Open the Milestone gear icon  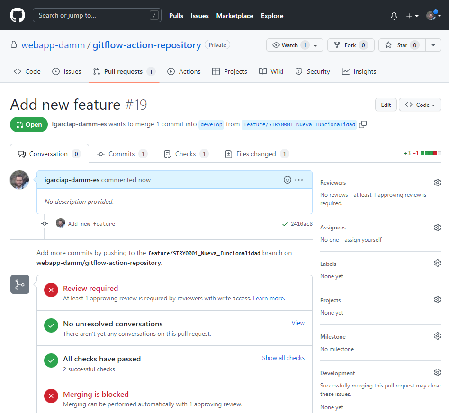click(437, 336)
